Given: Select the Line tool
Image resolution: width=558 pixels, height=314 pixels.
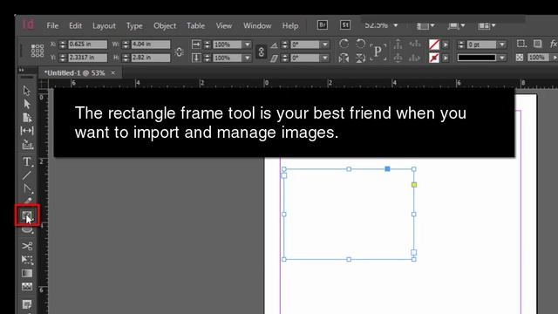Looking at the screenshot, I should (x=27, y=175).
